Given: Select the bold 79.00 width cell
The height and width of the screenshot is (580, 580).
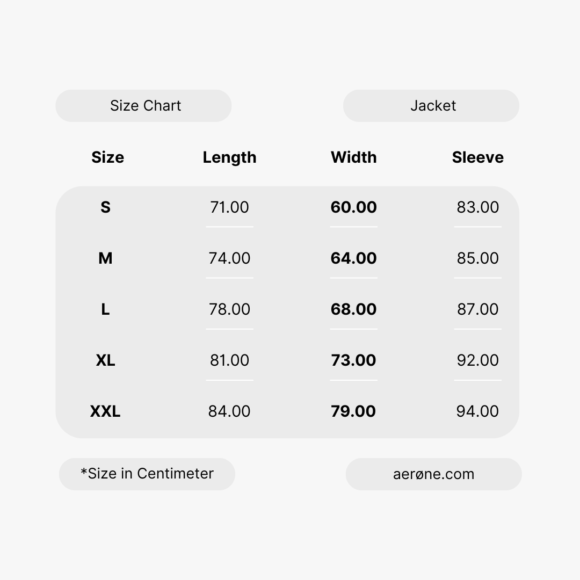Looking at the screenshot, I should click(x=353, y=411).
